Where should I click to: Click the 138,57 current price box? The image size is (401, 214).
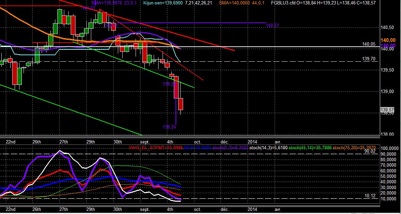tap(387, 110)
